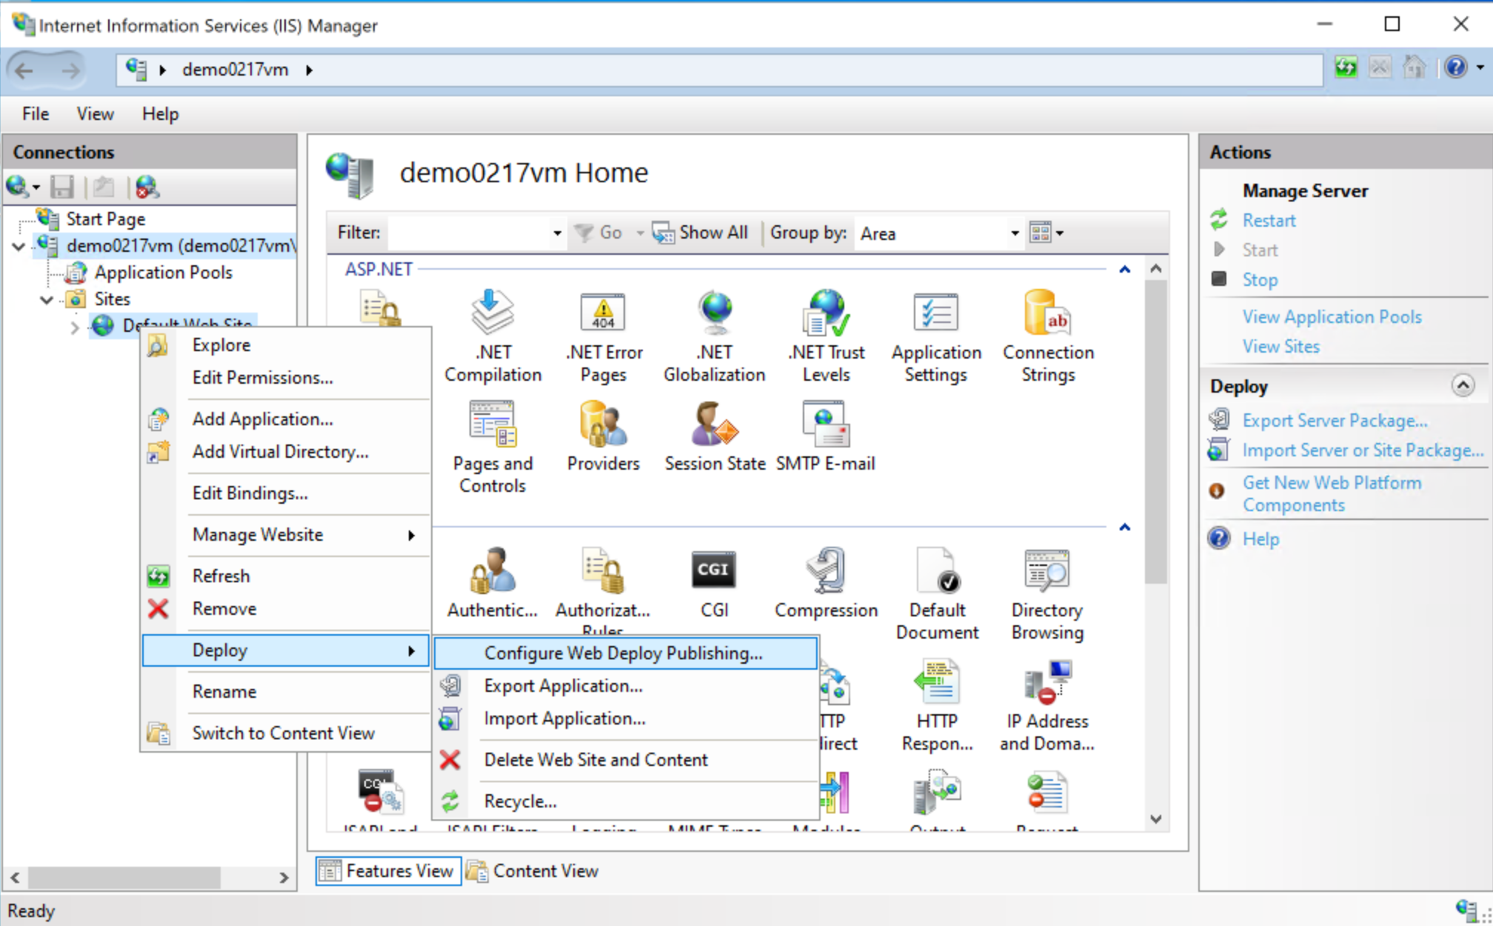
Task: Click the Restart link under Manage Server
Action: click(1268, 220)
